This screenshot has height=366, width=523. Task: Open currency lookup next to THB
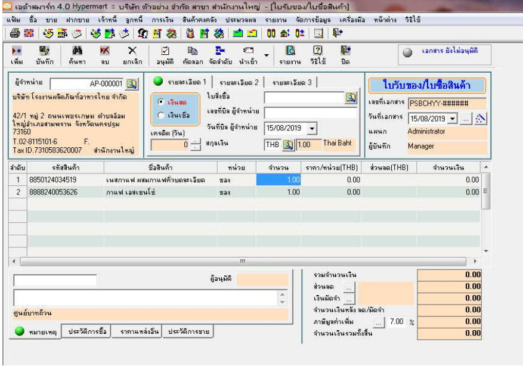tap(288, 145)
